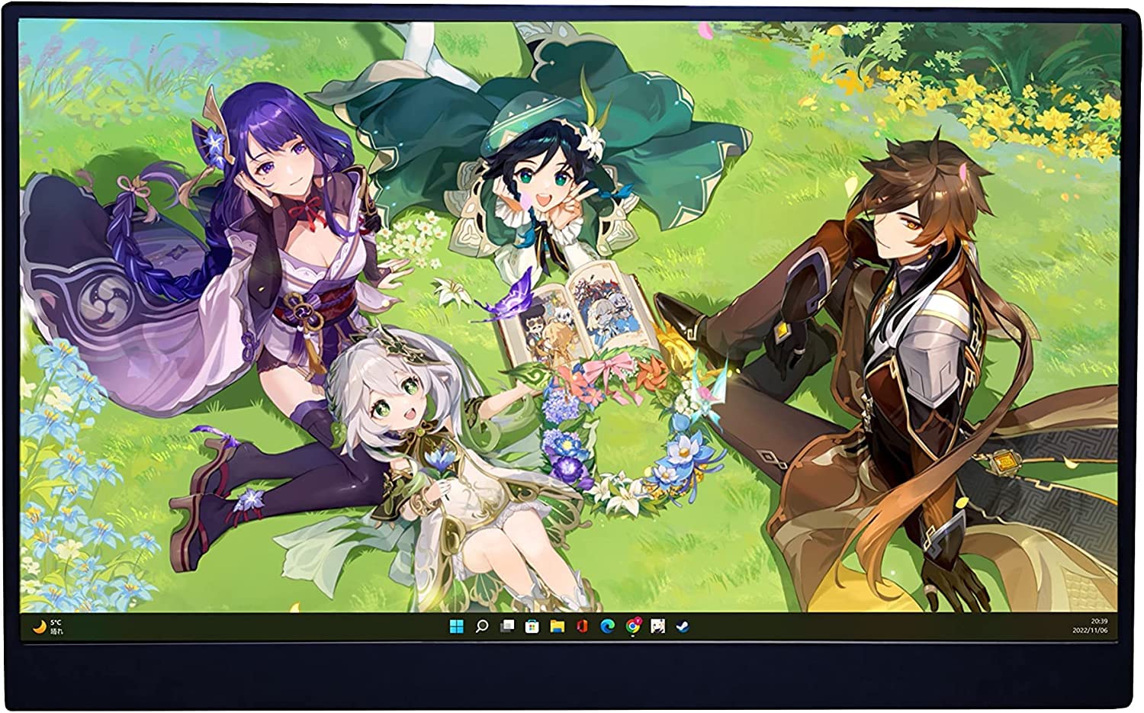1144x713 pixels.
Task: Launch Microsoft Office from the taskbar
Action: click(x=582, y=627)
